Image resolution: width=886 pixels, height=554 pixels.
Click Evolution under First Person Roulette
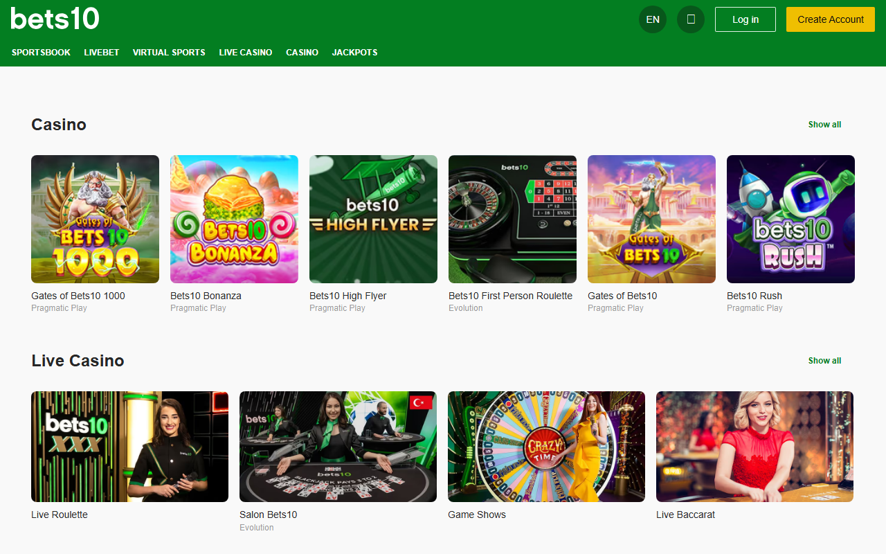(466, 308)
